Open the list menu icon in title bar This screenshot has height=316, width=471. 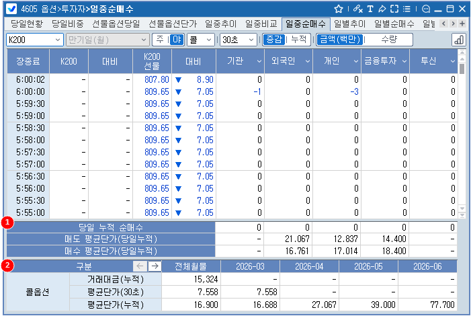[406, 9]
